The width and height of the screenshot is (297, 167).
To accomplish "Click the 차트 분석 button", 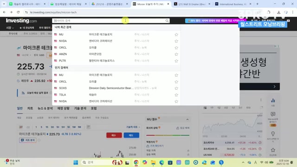I will click(28, 140).
